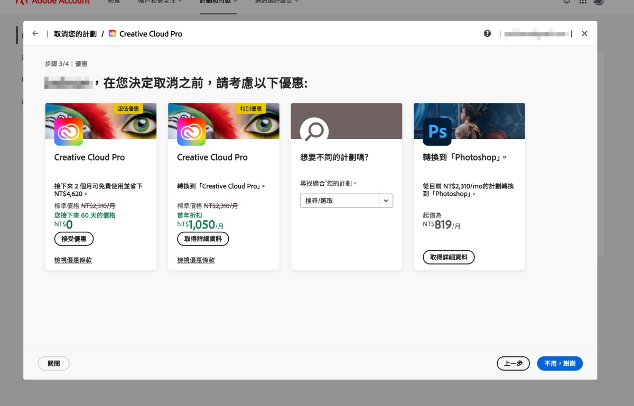View offer terms under the 接受優惠 button

(x=73, y=260)
